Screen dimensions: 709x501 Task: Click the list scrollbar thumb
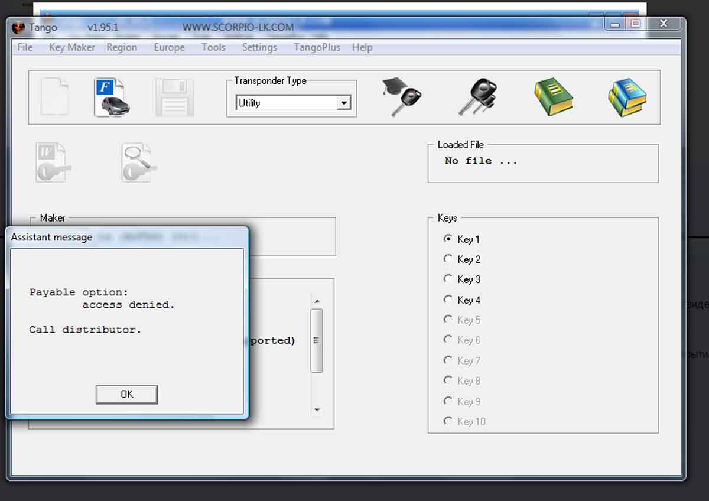point(317,340)
